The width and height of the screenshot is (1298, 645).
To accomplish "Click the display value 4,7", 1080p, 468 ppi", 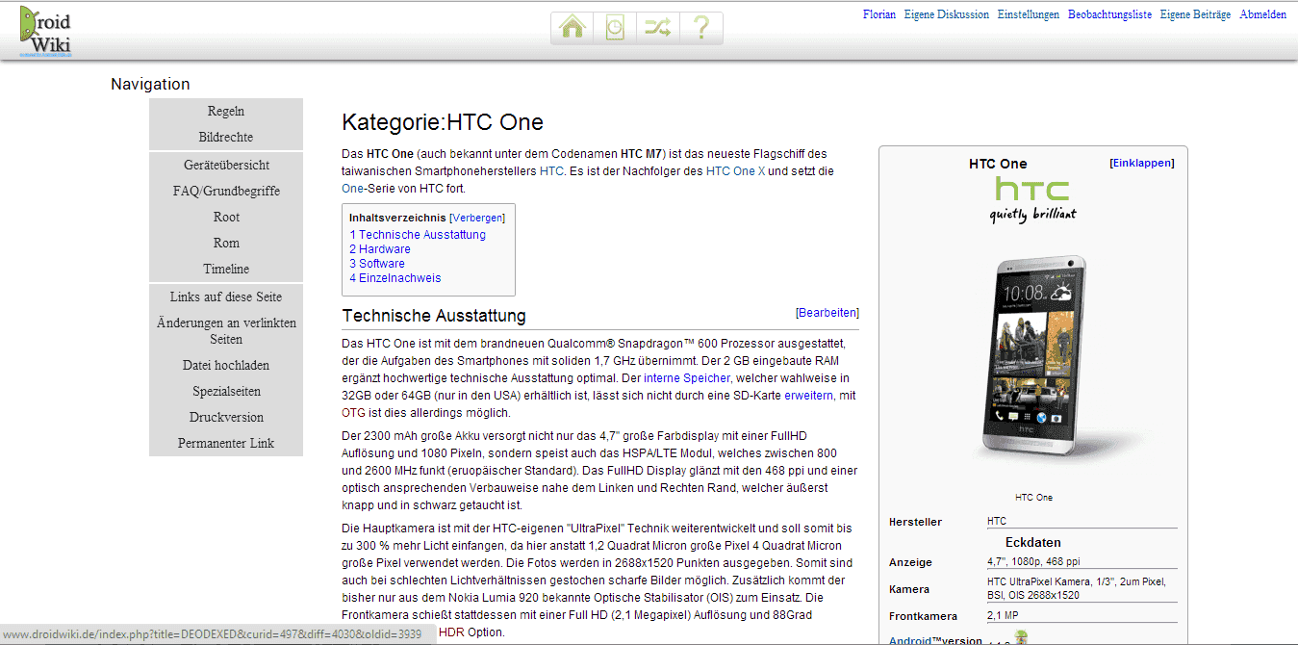I will tap(1031, 561).
